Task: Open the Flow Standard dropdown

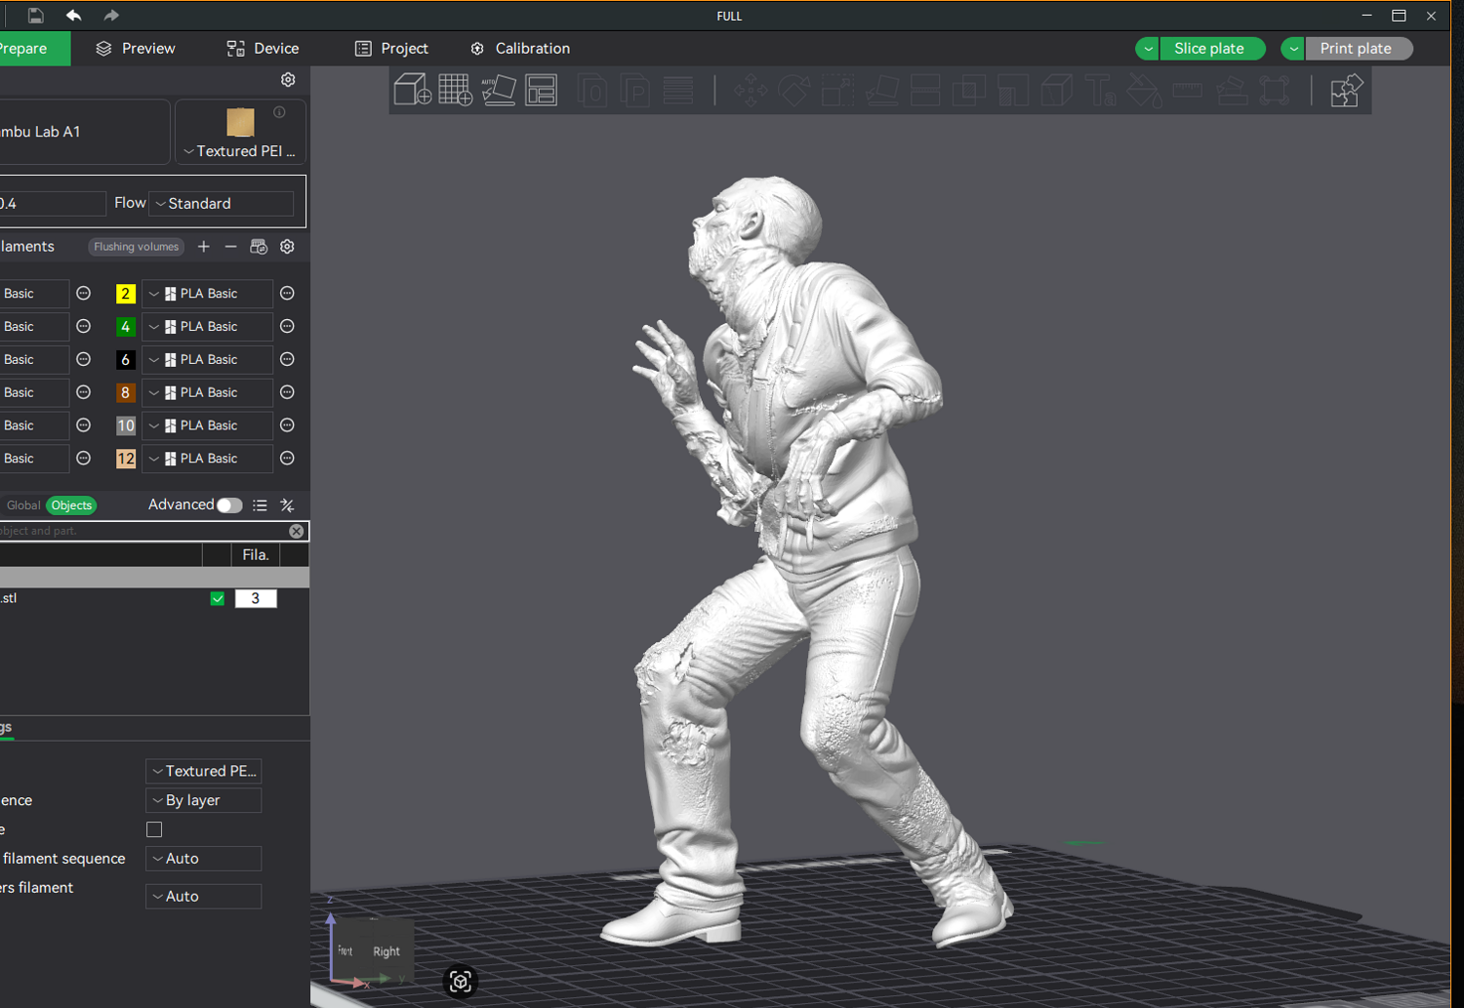Action: click(x=222, y=204)
